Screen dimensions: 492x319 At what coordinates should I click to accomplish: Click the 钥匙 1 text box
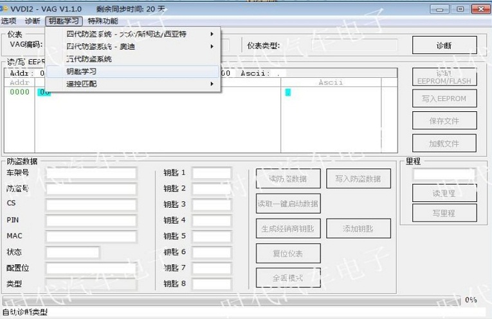[x=212, y=173]
